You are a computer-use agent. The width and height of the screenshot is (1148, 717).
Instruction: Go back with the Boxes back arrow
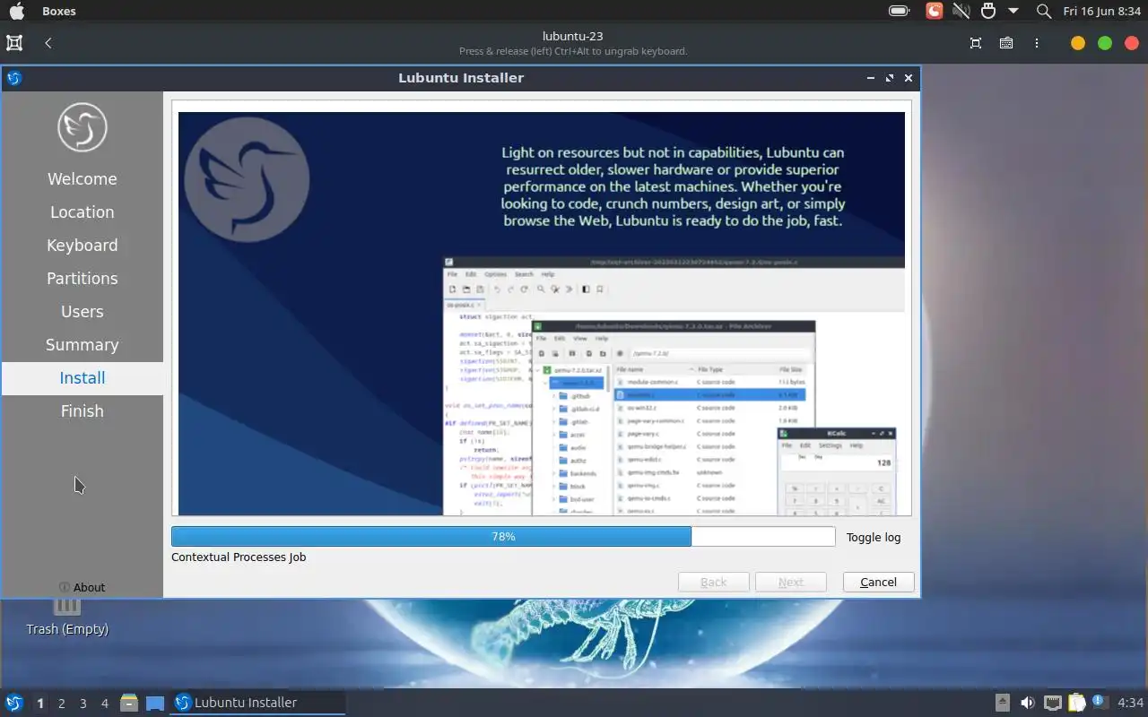click(x=48, y=42)
